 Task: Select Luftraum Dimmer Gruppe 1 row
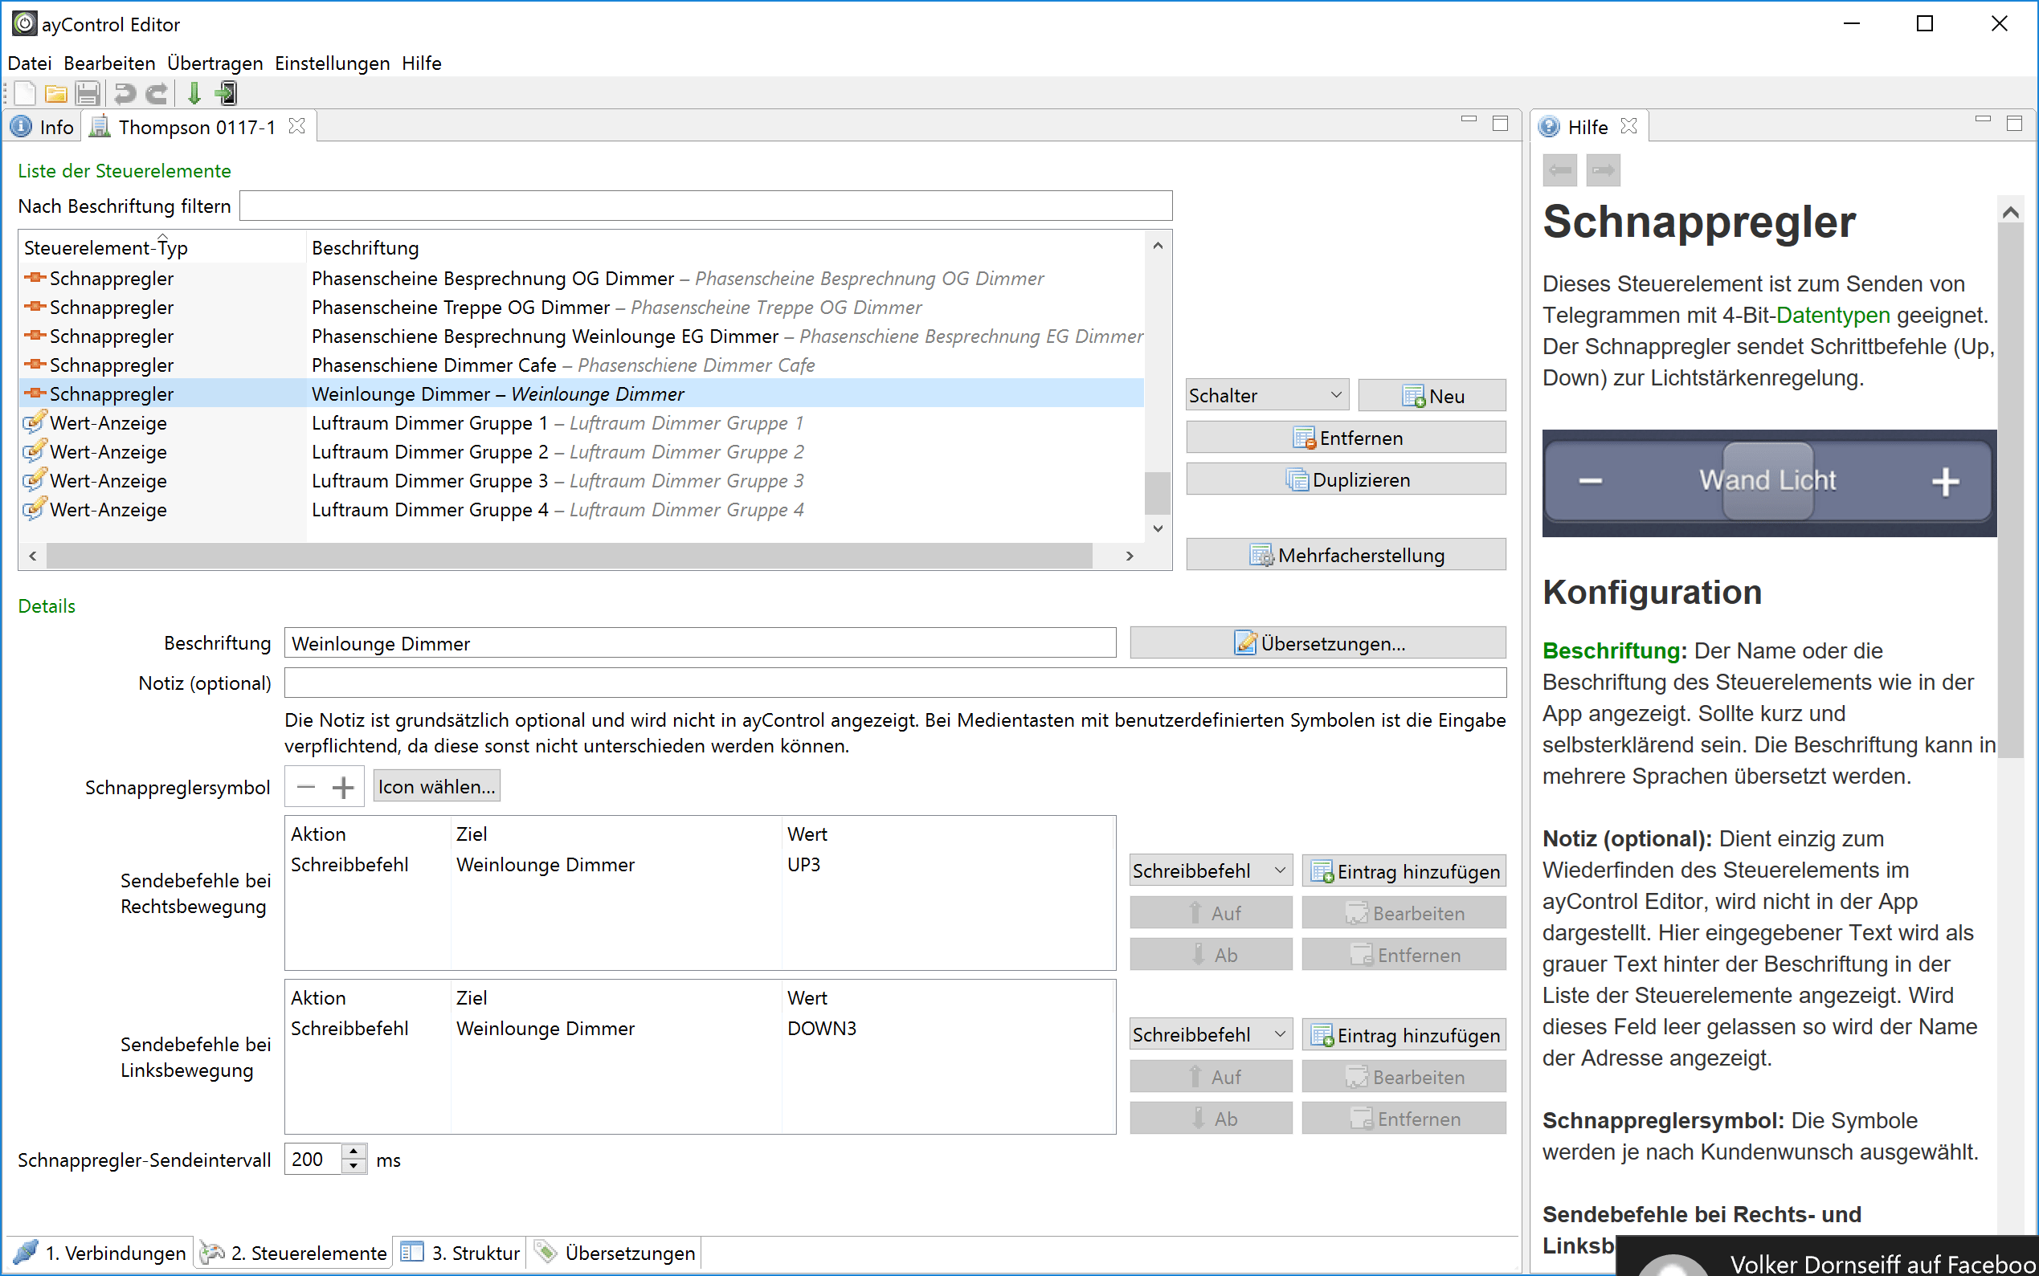point(582,423)
